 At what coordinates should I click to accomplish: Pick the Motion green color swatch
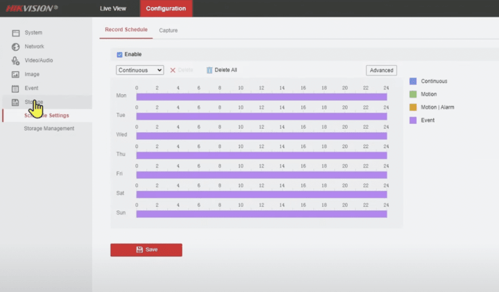pos(413,94)
